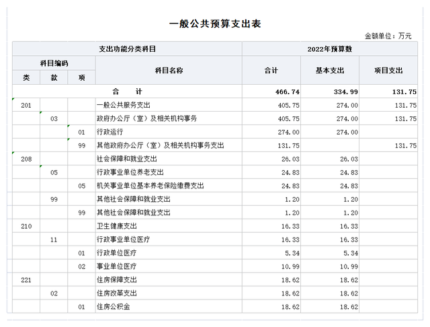Select the 科目名称 column header

168,70
